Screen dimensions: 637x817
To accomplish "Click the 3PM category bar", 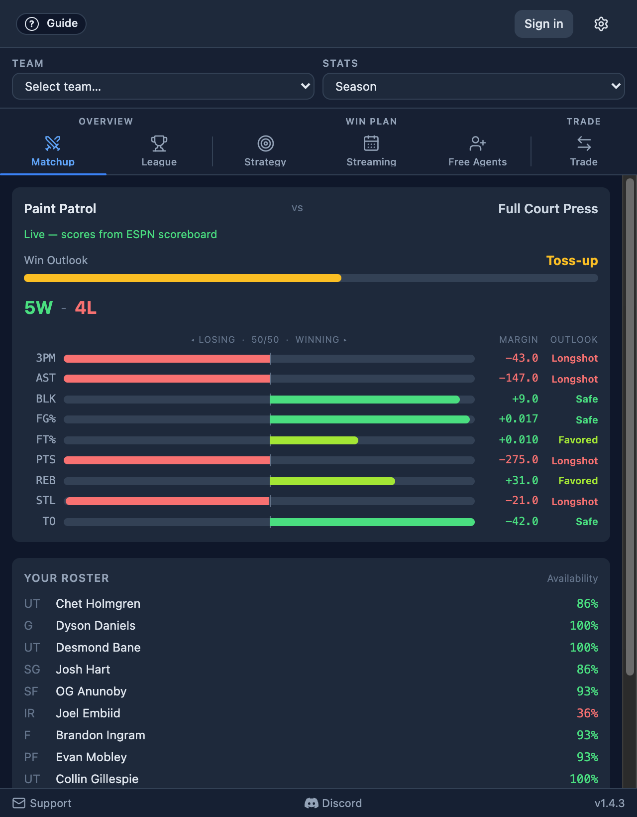I will click(x=269, y=359).
